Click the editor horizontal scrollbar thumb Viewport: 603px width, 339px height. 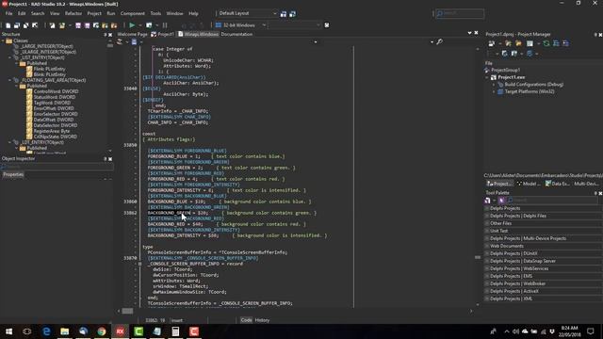click(127, 311)
